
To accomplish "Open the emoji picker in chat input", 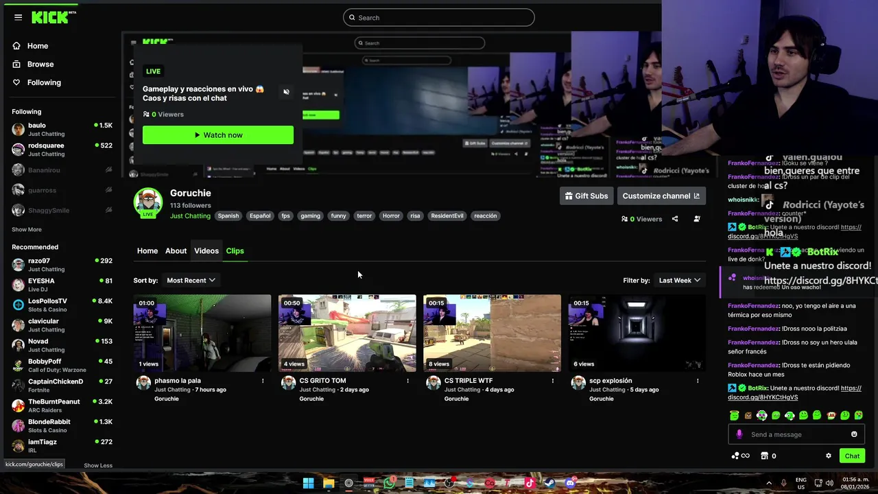I will click(854, 434).
